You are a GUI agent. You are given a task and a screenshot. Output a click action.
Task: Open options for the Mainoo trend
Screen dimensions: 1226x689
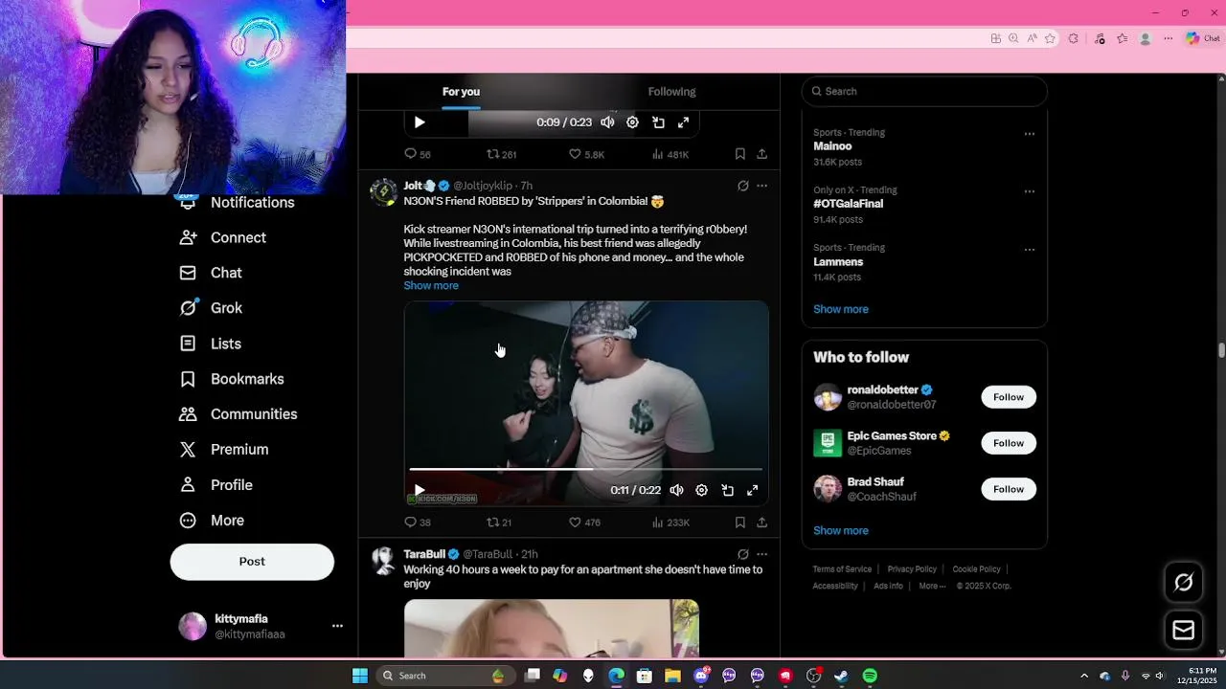[1030, 134]
